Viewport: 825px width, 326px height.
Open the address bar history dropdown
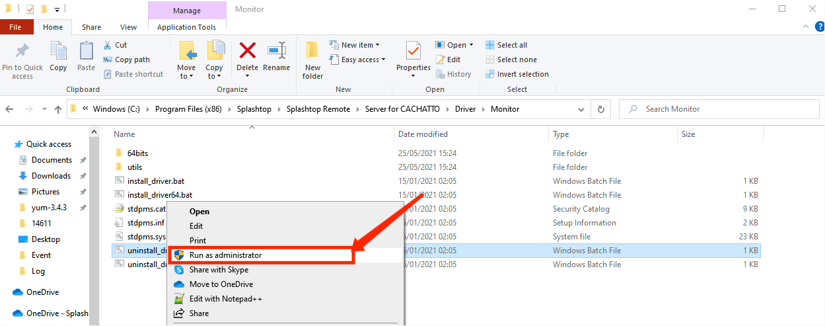[x=581, y=109]
